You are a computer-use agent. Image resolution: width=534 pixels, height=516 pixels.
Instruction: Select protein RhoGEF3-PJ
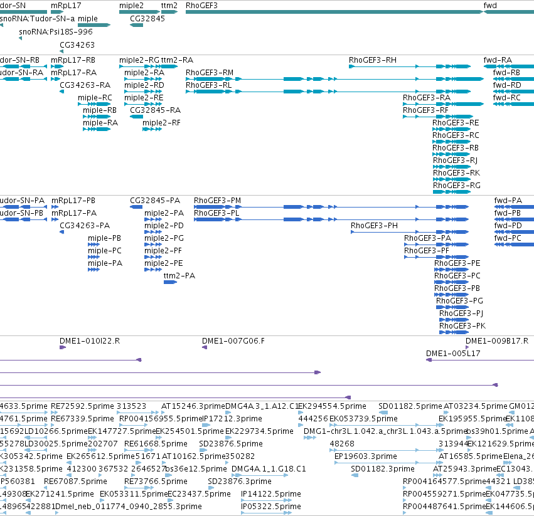click(454, 320)
